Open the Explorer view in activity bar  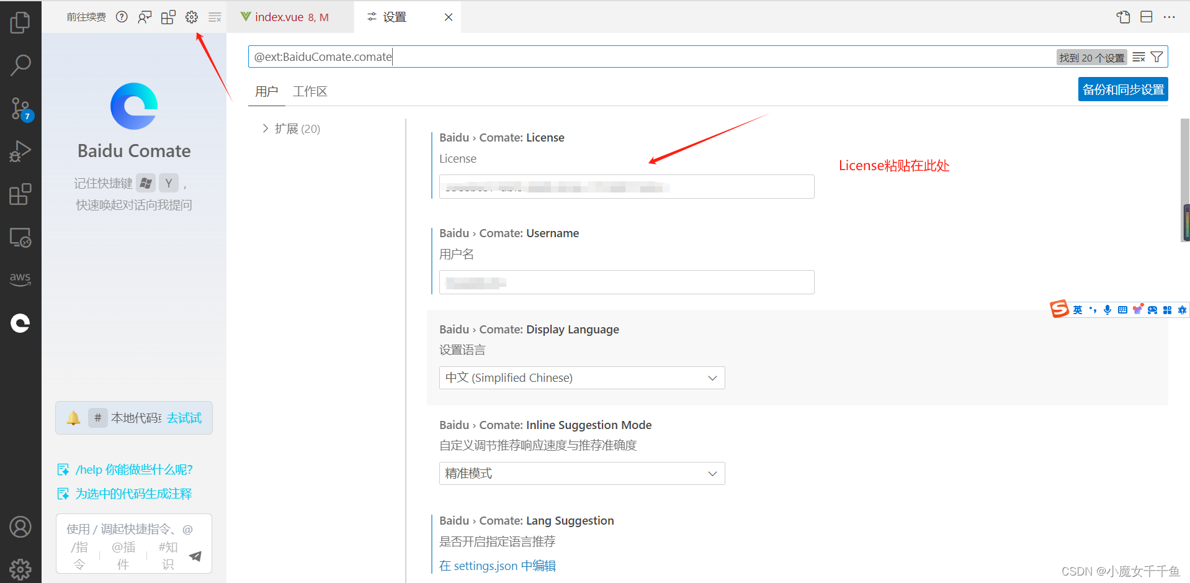20,22
